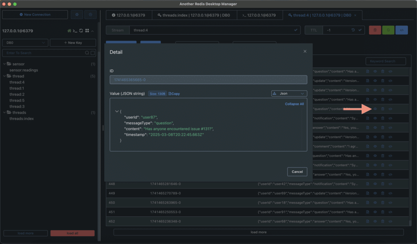View the row indicated by the arrow

pyautogui.click(x=375, y=109)
